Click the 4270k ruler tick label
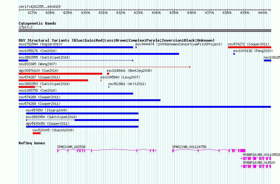 pyautogui.click(x=32, y=13)
